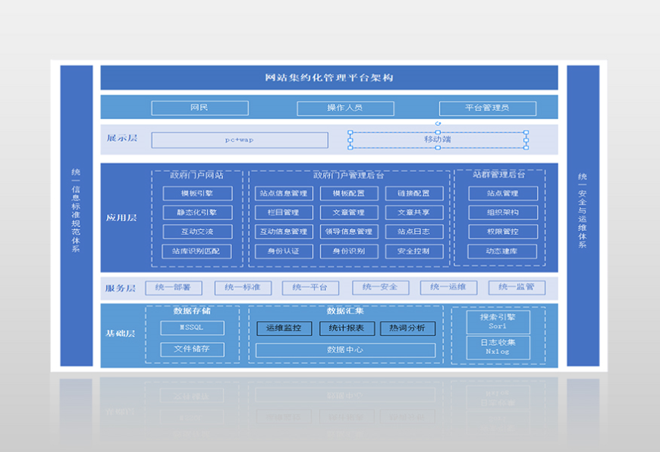This screenshot has width=660, height=452.
Task: Select the 操作人员 box
Action: point(344,108)
